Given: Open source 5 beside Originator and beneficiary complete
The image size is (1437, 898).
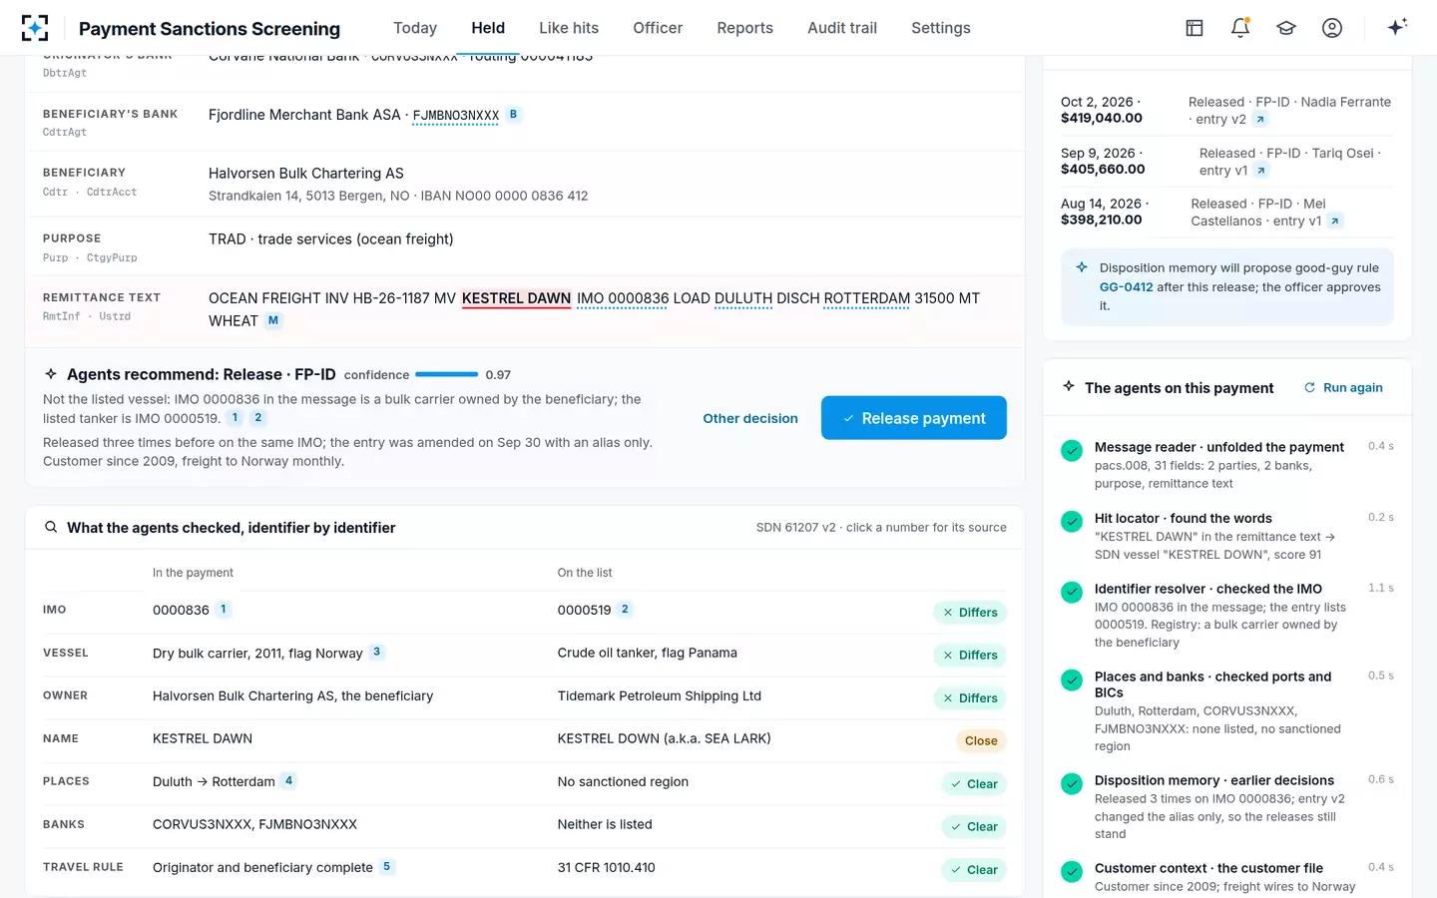Looking at the screenshot, I should tap(387, 866).
